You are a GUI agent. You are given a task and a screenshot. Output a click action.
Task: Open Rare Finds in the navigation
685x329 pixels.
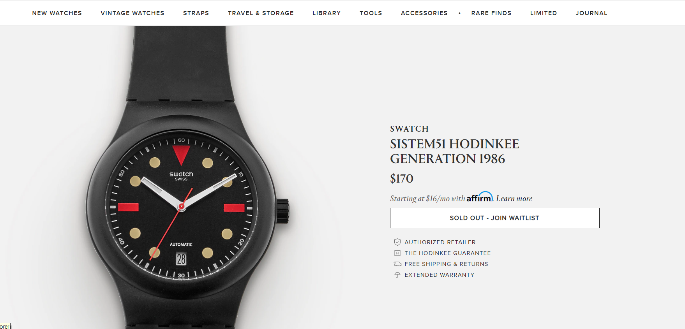(x=491, y=13)
